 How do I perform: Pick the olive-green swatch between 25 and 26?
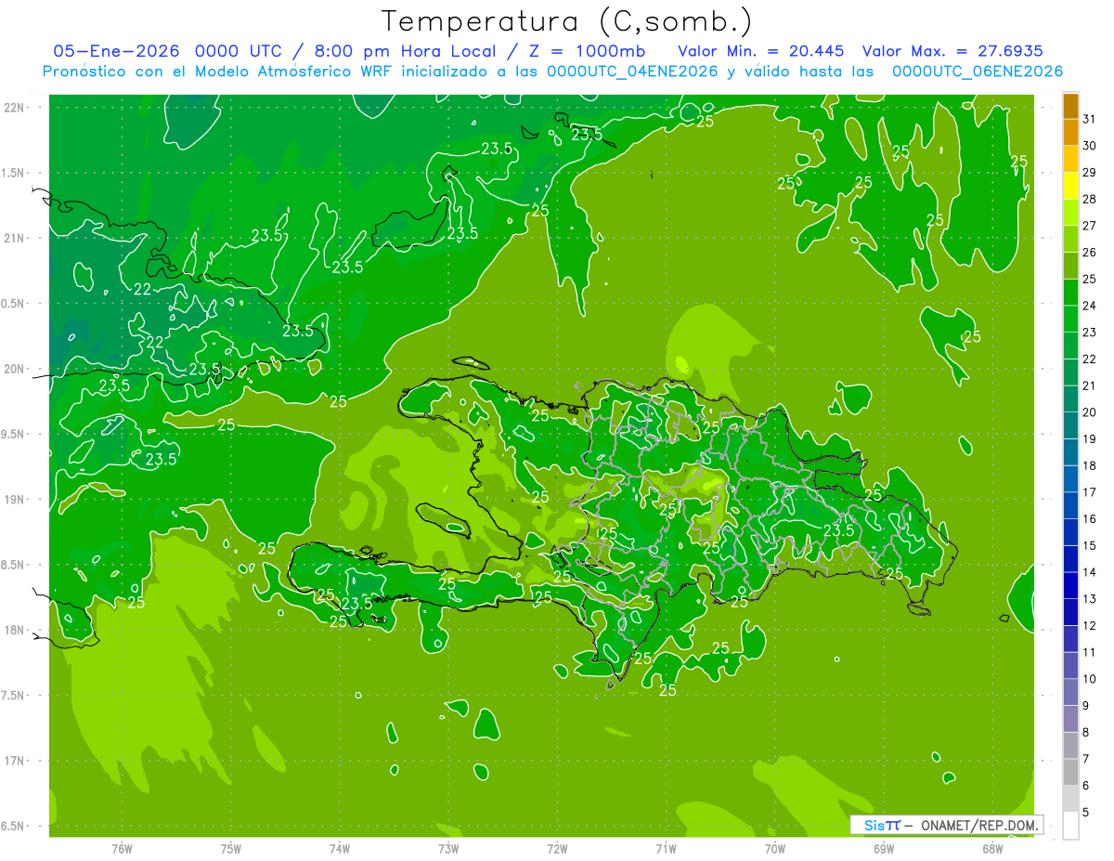click(x=1070, y=266)
